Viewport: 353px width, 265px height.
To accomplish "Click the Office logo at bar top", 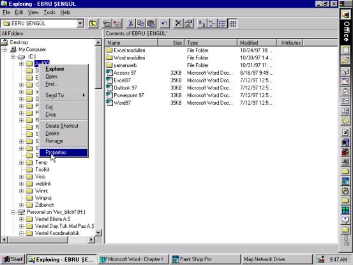I will 345,15.
